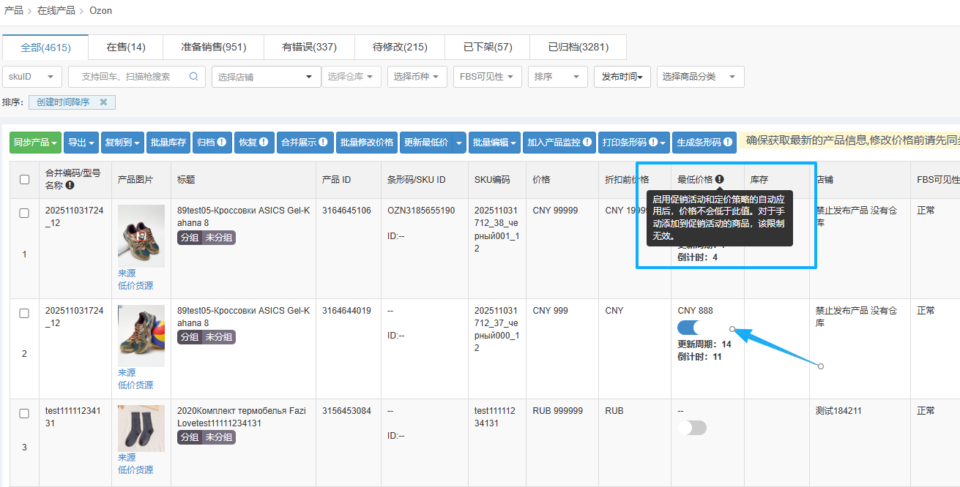Remove the 创建时间降序 sort tag with X
This screenshot has width=960, height=487.
click(x=103, y=102)
